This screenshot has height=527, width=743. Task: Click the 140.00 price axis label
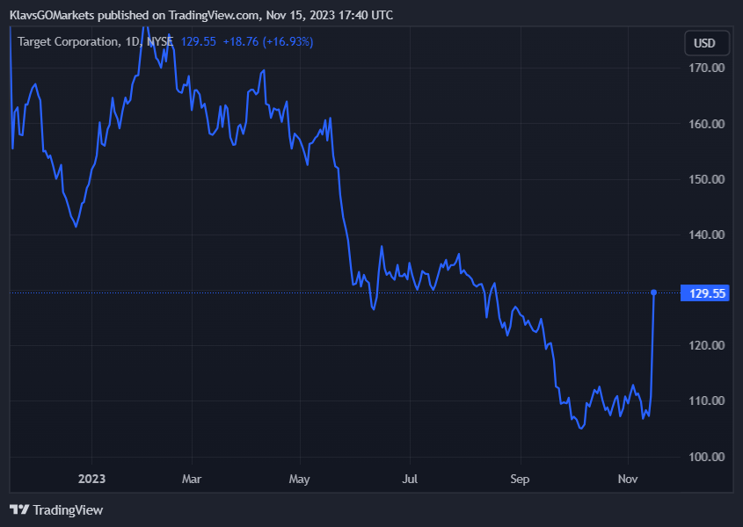[707, 235]
